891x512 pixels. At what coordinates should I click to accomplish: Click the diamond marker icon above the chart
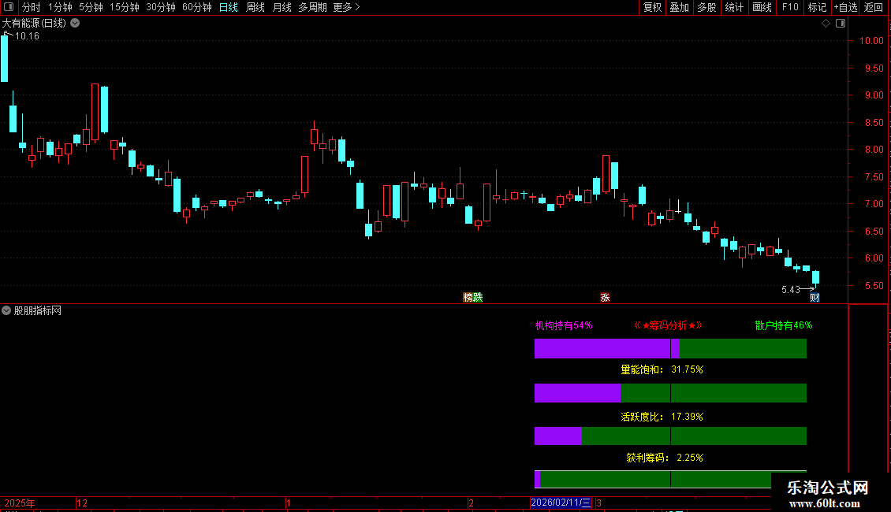click(826, 24)
